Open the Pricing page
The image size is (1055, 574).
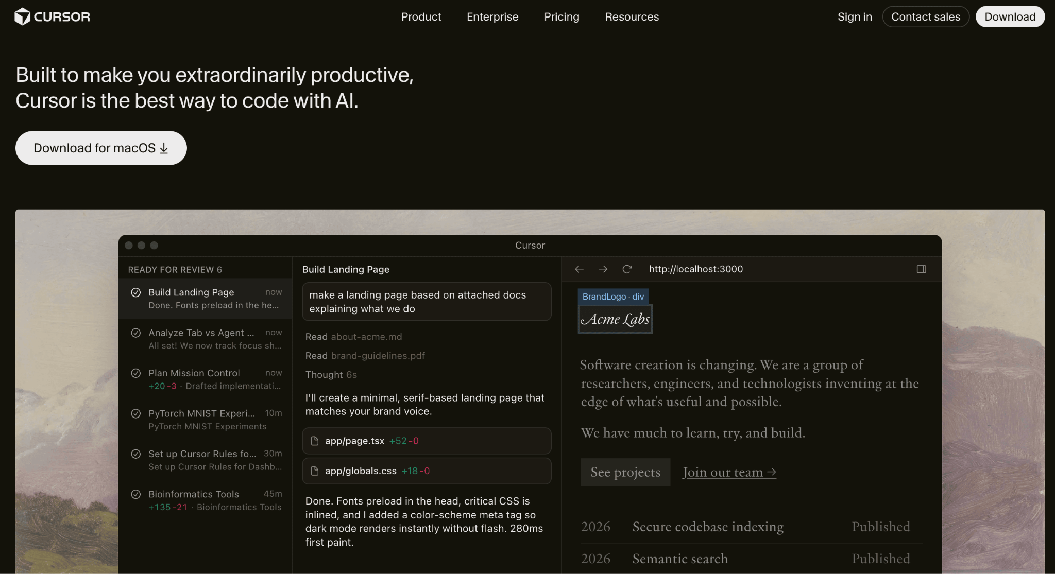pyautogui.click(x=561, y=16)
